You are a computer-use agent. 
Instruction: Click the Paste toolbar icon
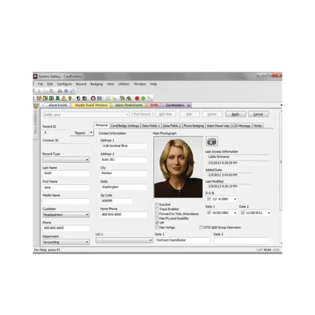(51, 91)
